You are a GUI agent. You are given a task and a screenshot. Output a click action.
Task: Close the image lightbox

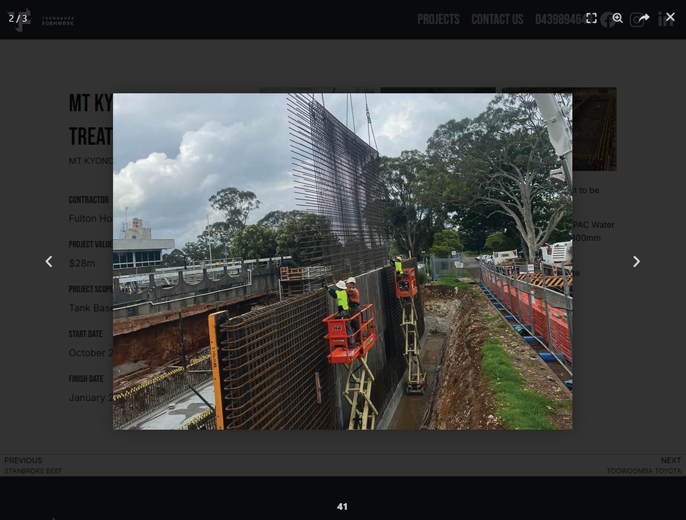[x=670, y=17]
